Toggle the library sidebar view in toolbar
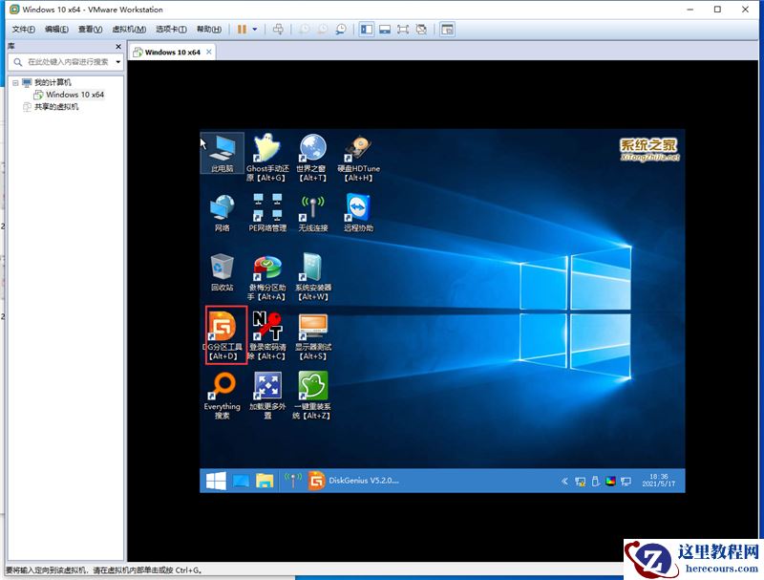764x580 pixels. [x=367, y=30]
